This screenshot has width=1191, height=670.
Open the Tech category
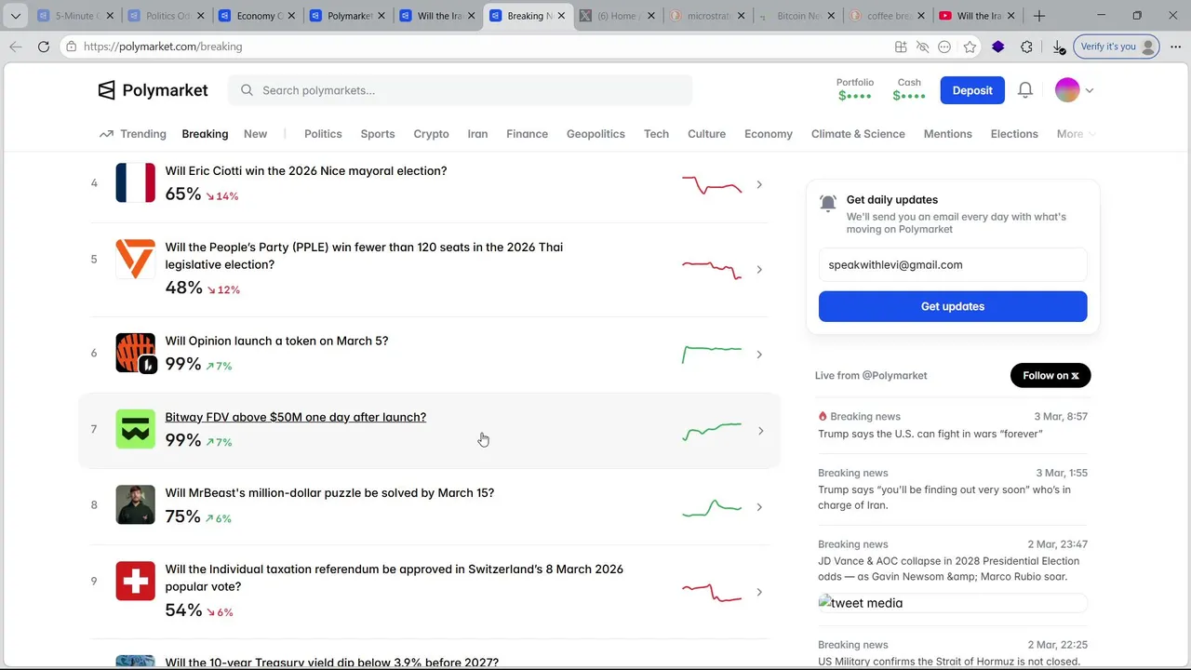point(656,134)
